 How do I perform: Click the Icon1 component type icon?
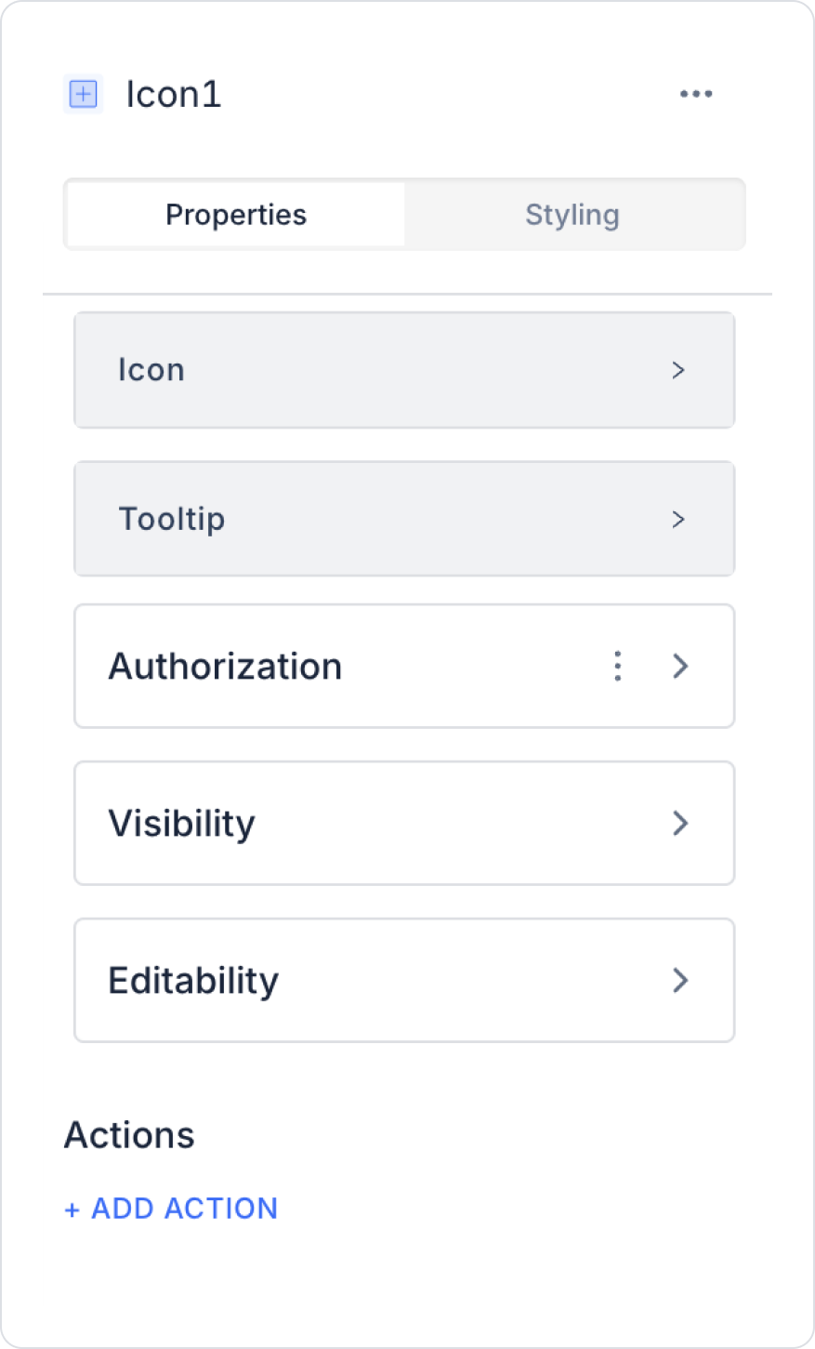[84, 94]
